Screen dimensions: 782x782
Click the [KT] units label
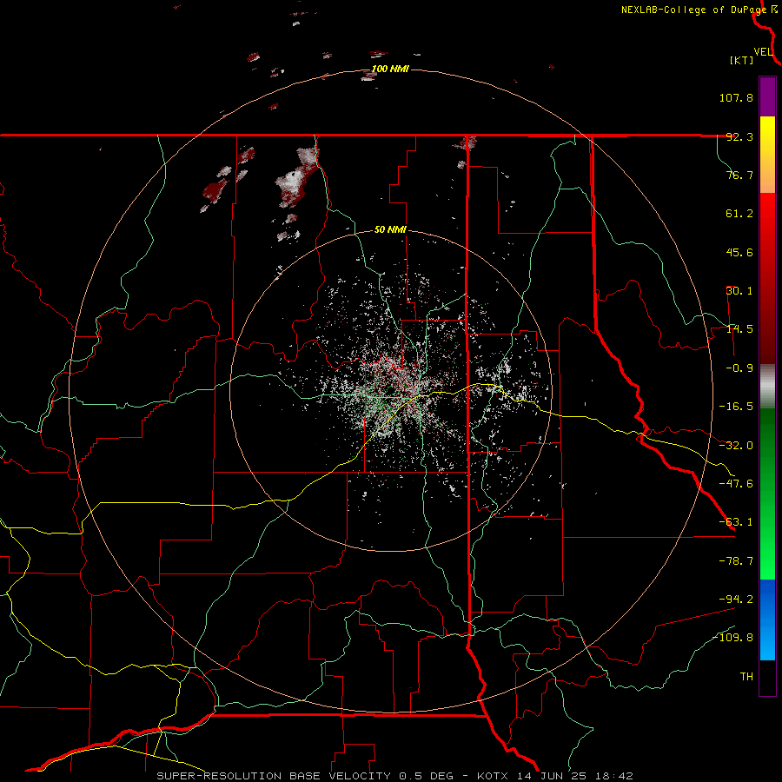742,60
